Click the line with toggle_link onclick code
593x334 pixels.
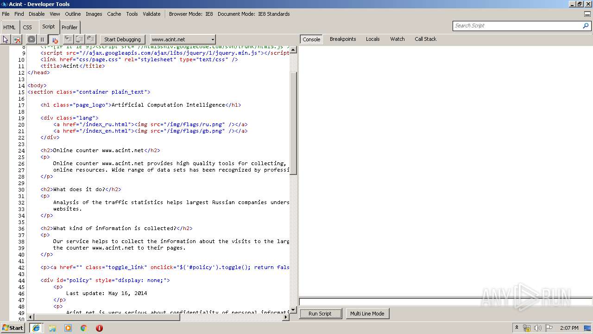[165, 268]
